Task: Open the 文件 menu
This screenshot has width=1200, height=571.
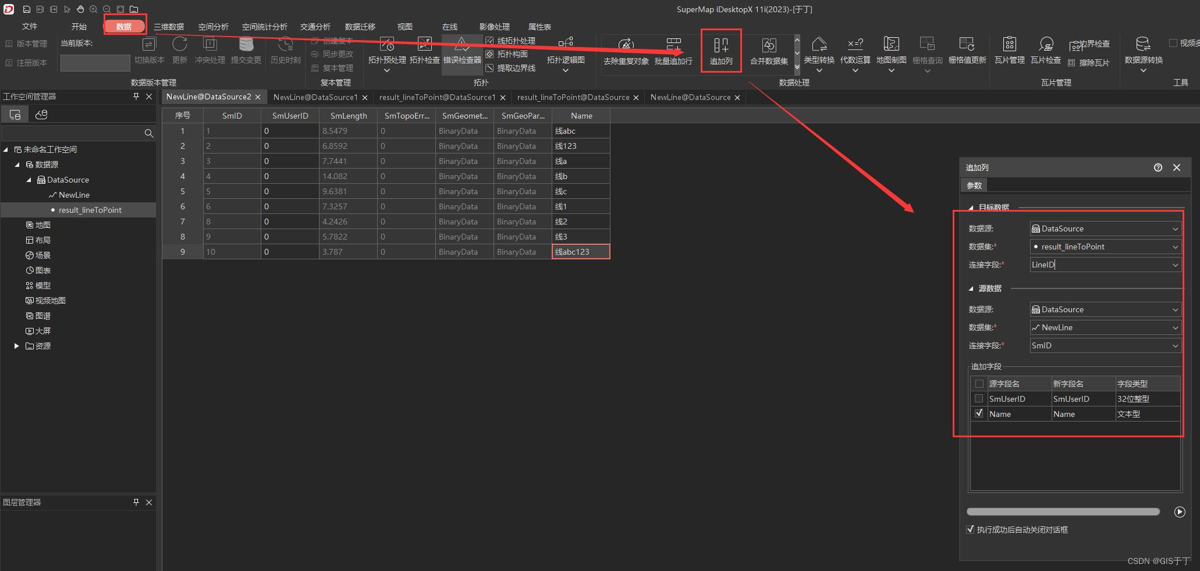Action: [30, 27]
